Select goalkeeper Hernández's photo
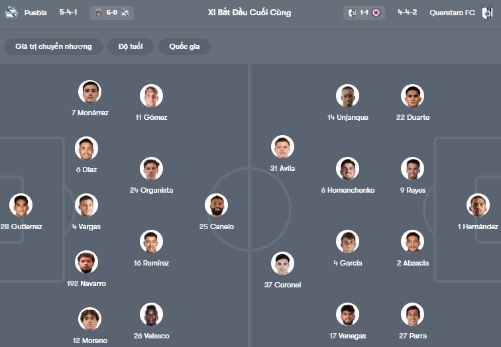501x347 pixels. (478, 205)
